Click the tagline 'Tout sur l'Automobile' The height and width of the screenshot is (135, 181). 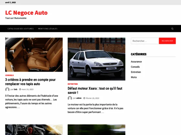point(16,18)
